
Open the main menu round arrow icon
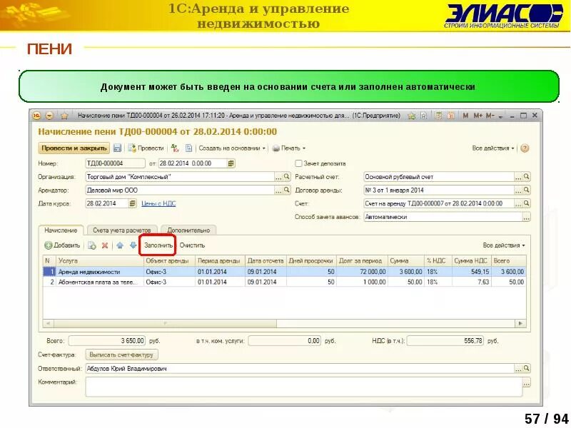(49, 116)
